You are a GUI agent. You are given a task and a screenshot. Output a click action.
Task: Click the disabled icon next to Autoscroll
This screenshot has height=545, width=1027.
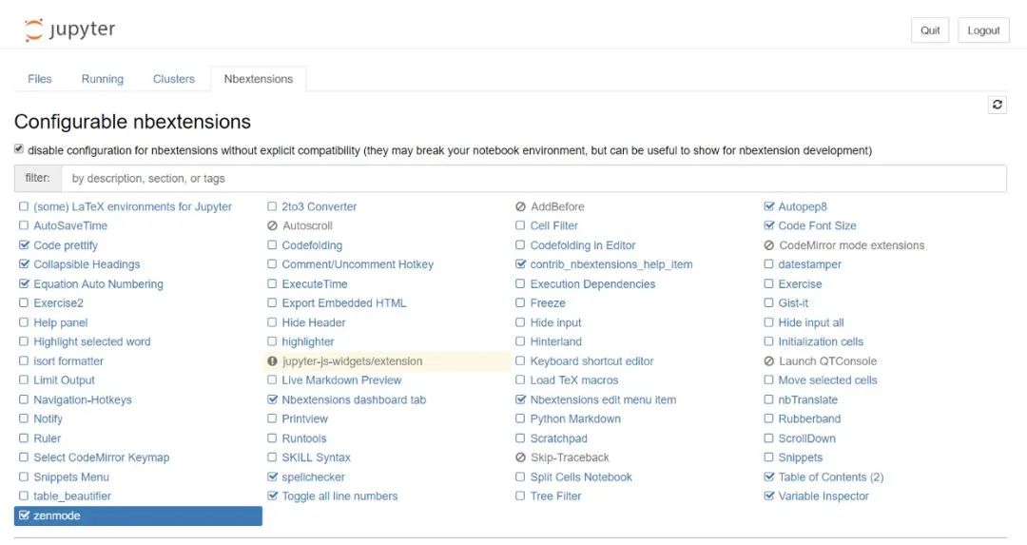coord(273,226)
